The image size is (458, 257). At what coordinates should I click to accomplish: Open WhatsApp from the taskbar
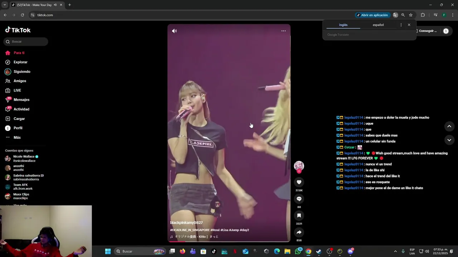[x=298, y=251]
